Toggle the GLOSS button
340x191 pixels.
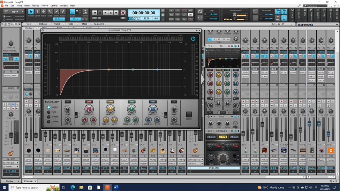click(x=189, y=114)
